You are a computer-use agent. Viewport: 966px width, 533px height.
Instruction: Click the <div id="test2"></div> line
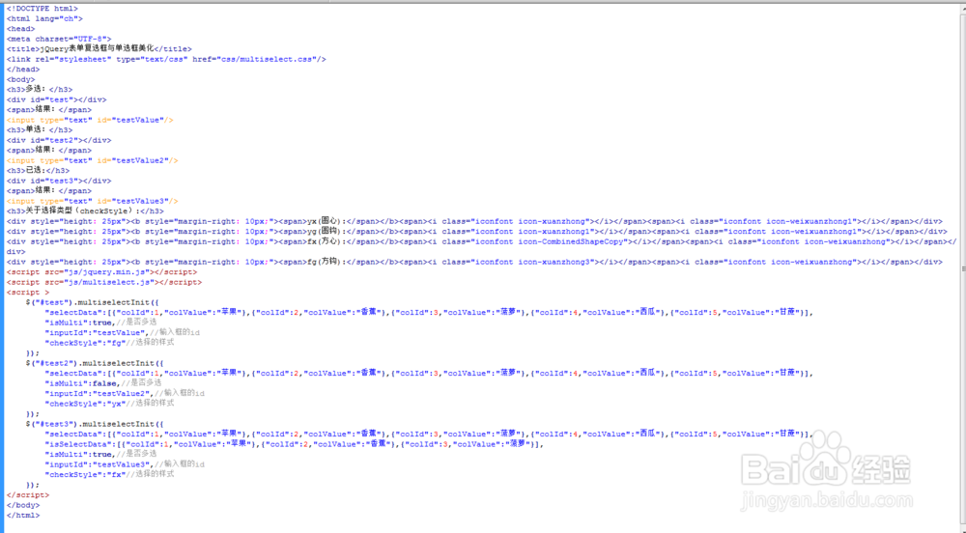(x=59, y=140)
